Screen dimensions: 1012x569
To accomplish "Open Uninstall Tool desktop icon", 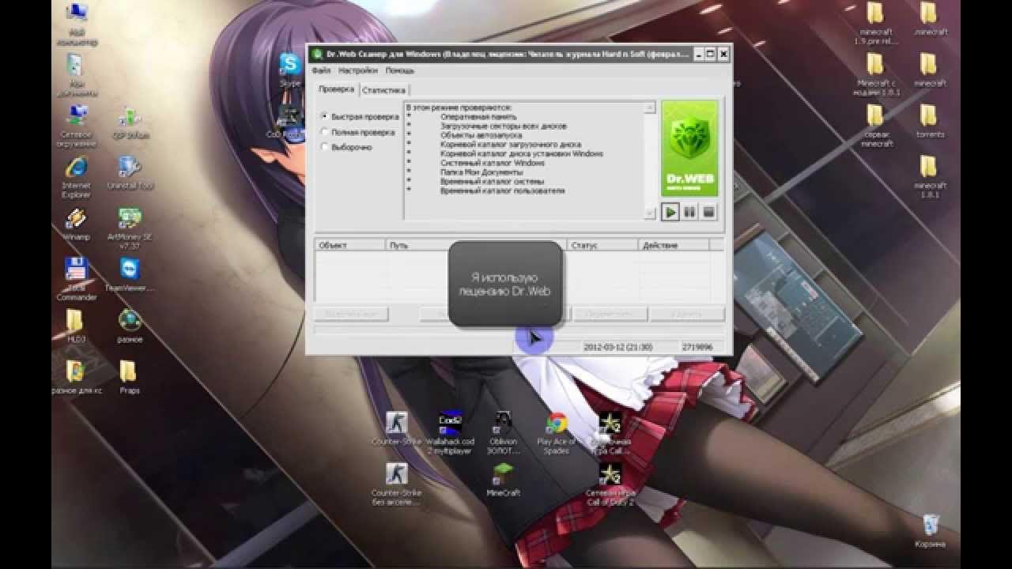I will coord(130,174).
